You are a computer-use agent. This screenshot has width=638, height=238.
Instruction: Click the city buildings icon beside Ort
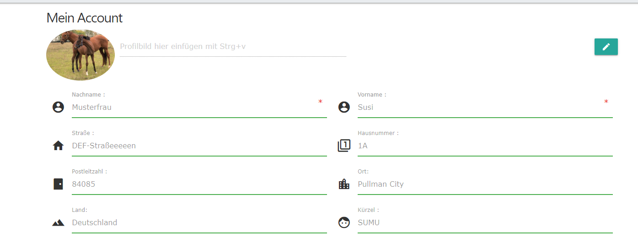343,184
